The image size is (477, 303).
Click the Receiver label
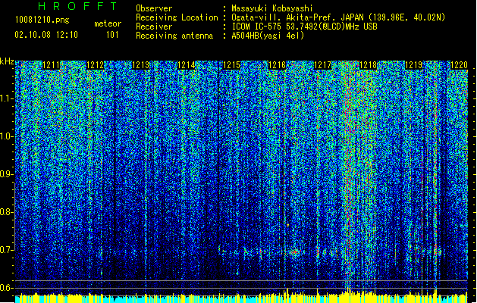pyautogui.click(x=154, y=27)
